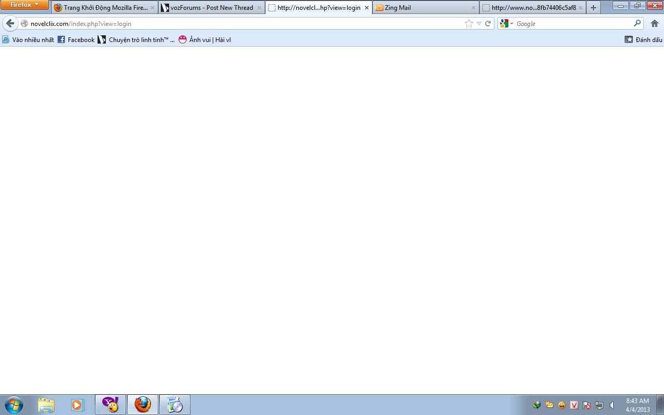Open the Windows Start menu
Image resolution: width=664 pixels, height=415 pixels.
tap(14, 405)
